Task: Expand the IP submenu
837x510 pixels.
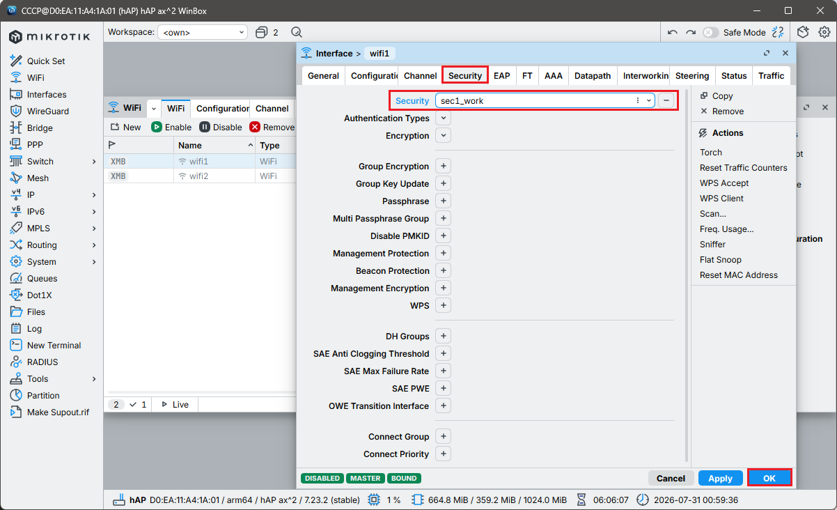Action: pos(94,194)
